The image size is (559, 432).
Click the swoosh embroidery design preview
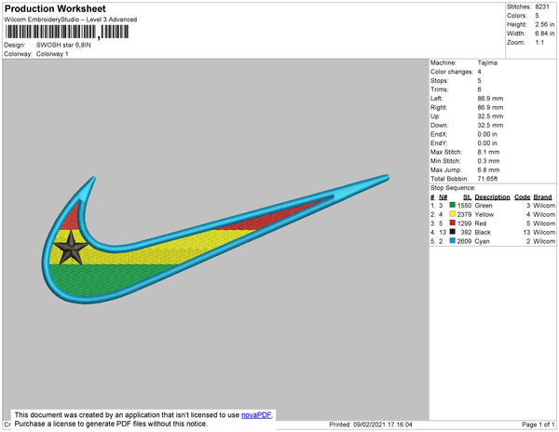point(215,238)
